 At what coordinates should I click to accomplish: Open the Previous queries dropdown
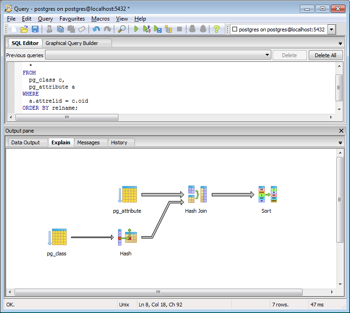(x=267, y=55)
